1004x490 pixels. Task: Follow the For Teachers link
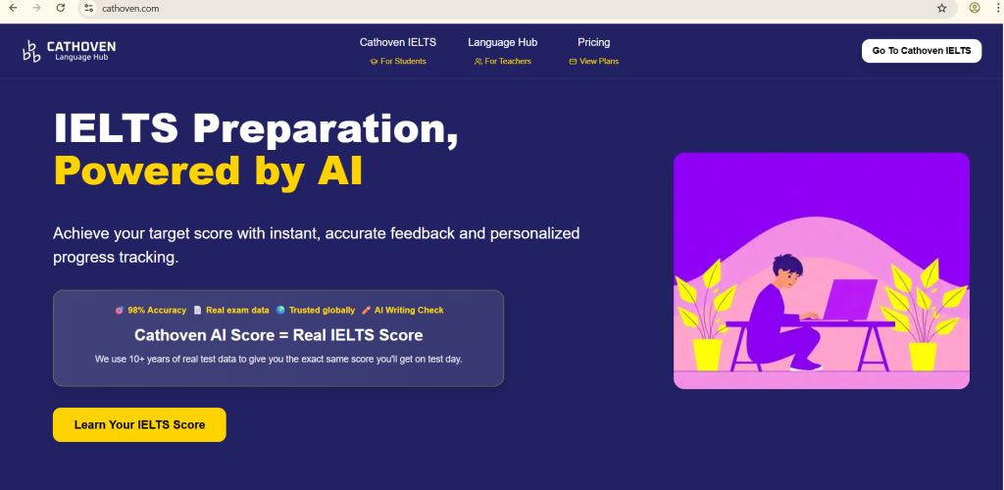pos(502,61)
